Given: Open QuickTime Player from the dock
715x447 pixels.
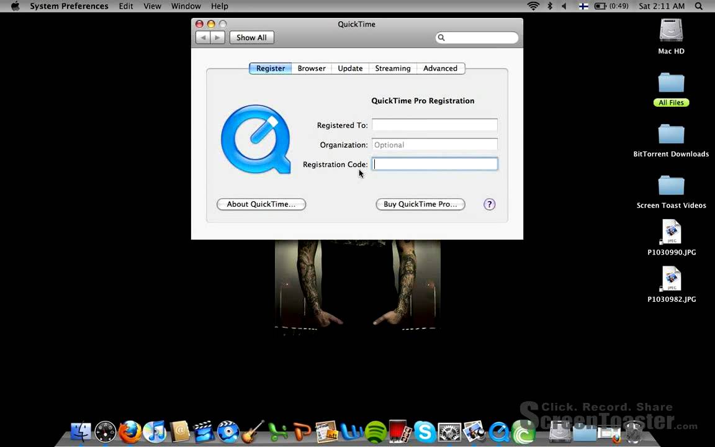Looking at the screenshot, I should (x=499, y=431).
